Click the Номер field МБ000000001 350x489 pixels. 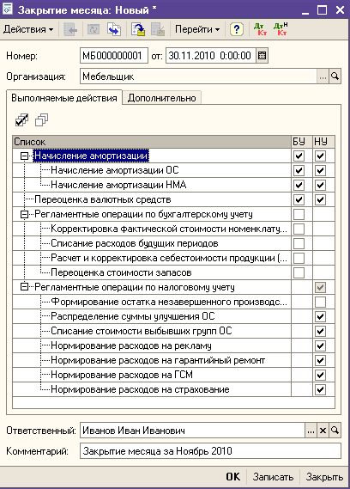click(x=114, y=56)
